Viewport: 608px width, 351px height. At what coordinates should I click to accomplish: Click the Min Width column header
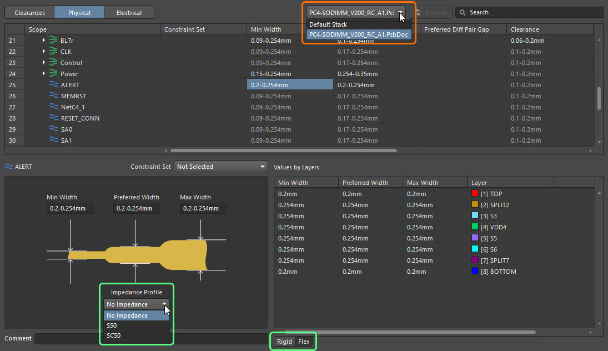[x=266, y=29]
